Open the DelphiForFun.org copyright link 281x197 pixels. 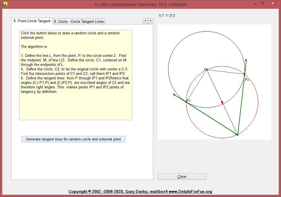[x=140, y=192]
